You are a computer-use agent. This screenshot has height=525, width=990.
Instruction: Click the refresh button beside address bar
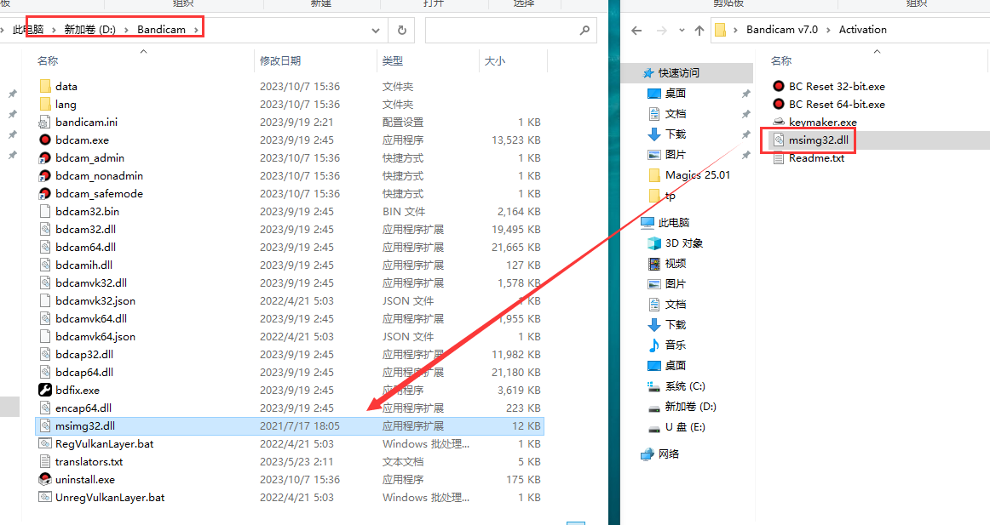401,30
